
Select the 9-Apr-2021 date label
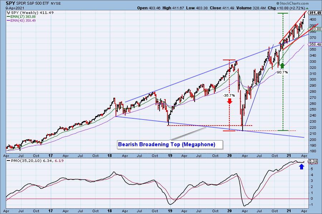(15, 8)
